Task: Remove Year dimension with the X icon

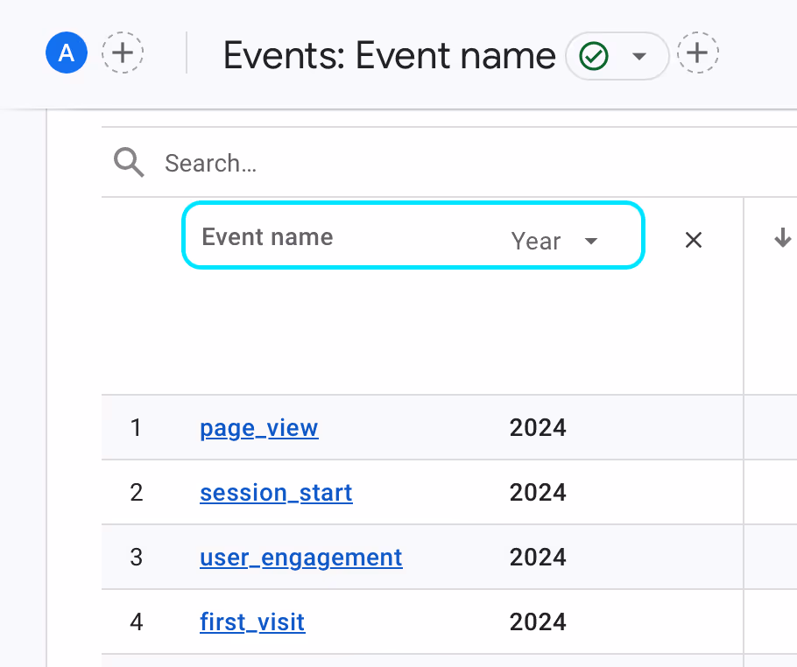Action: coord(694,241)
